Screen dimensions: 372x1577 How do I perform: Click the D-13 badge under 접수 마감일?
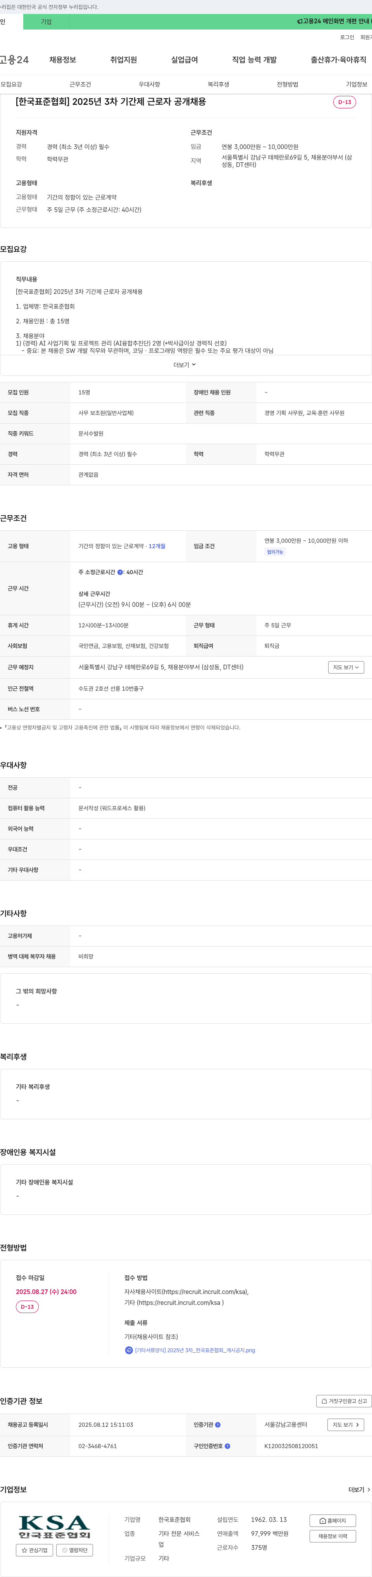(x=28, y=1307)
